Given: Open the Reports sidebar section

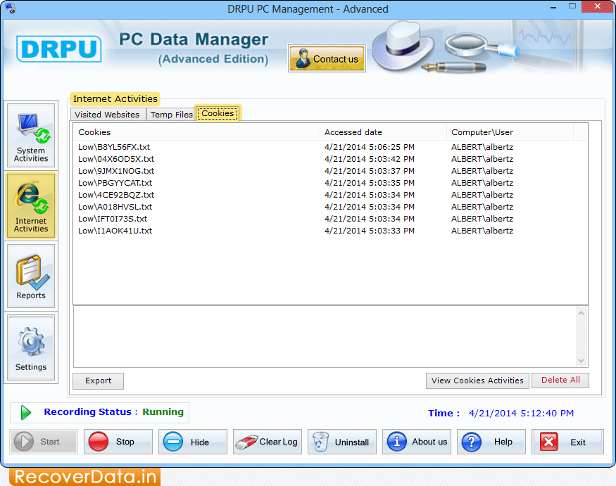Looking at the screenshot, I should 31,276.
